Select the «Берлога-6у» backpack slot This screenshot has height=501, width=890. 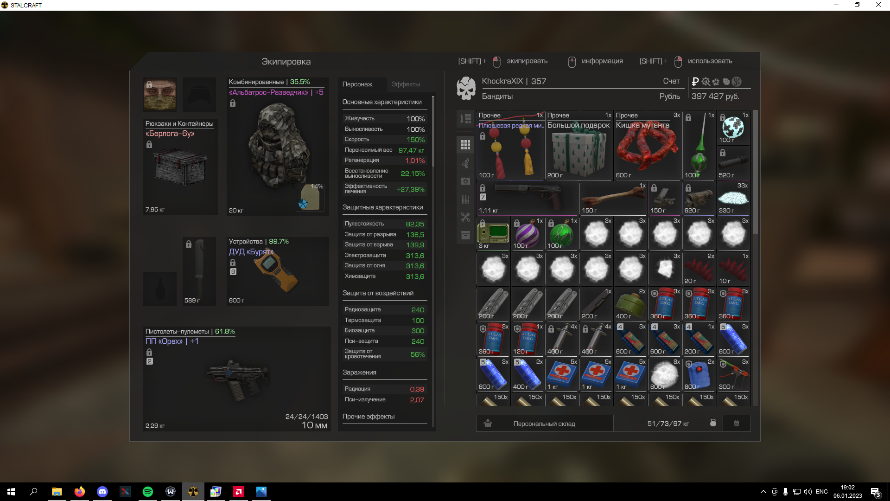click(180, 167)
